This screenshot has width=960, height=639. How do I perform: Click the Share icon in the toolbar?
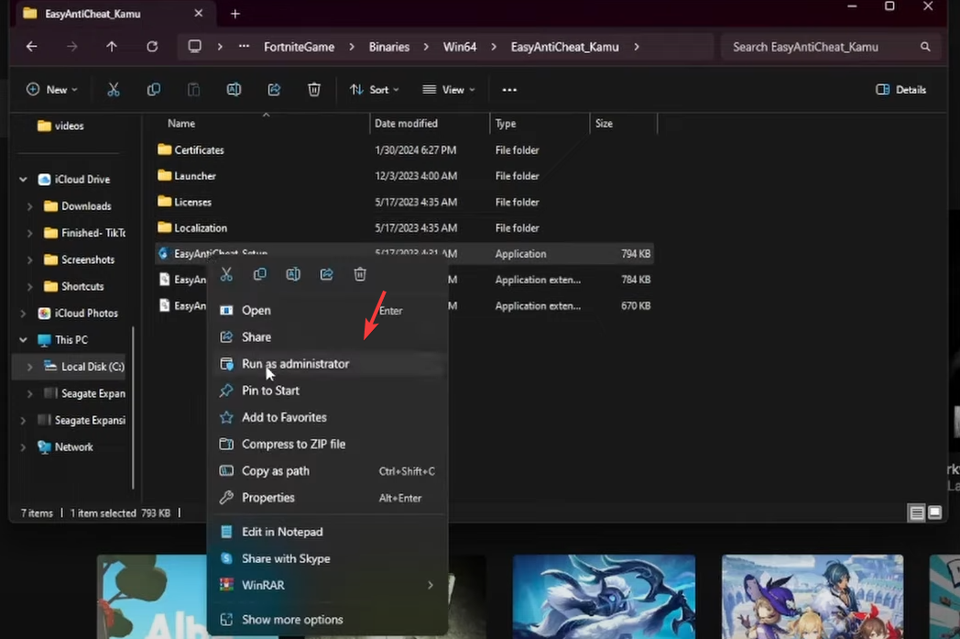(x=274, y=90)
